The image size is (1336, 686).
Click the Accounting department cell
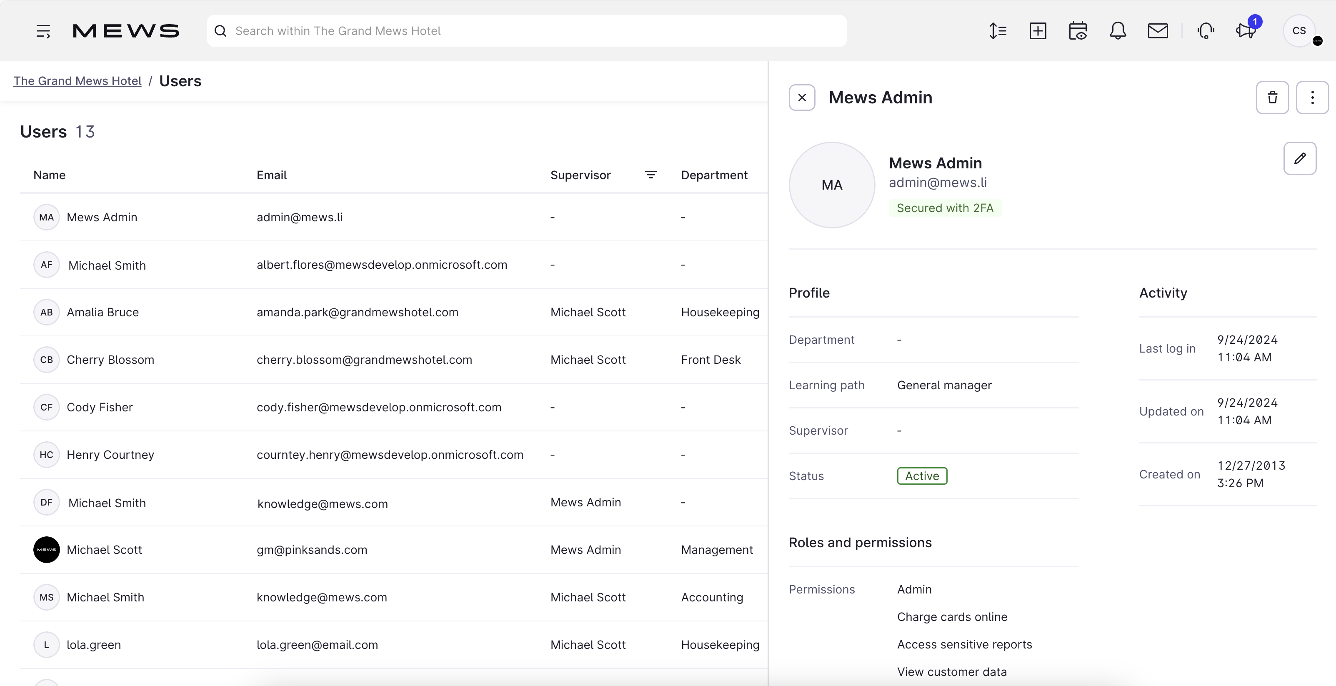(x=712, y=597)
